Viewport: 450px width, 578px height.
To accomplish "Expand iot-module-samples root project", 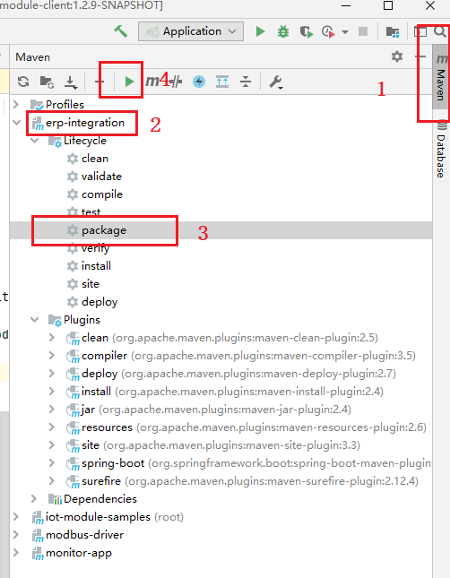I will tap(16, 517).
